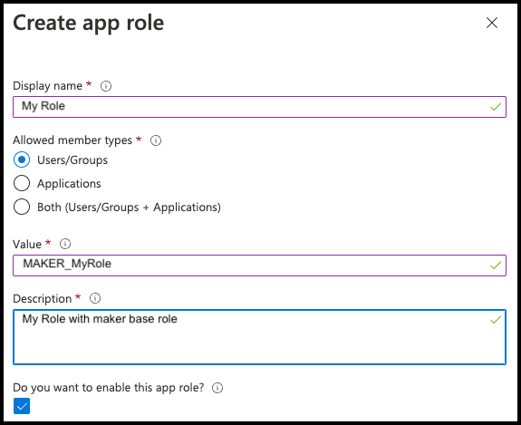The width and height of the screenshot is (521, 425).
Task: Click inside the Description text area
Action: tap(259, 337)
